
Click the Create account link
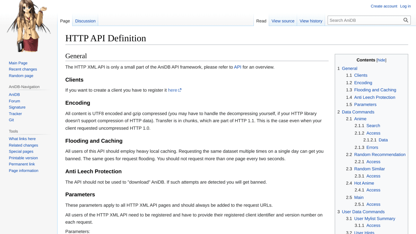[x=384, y=6]
